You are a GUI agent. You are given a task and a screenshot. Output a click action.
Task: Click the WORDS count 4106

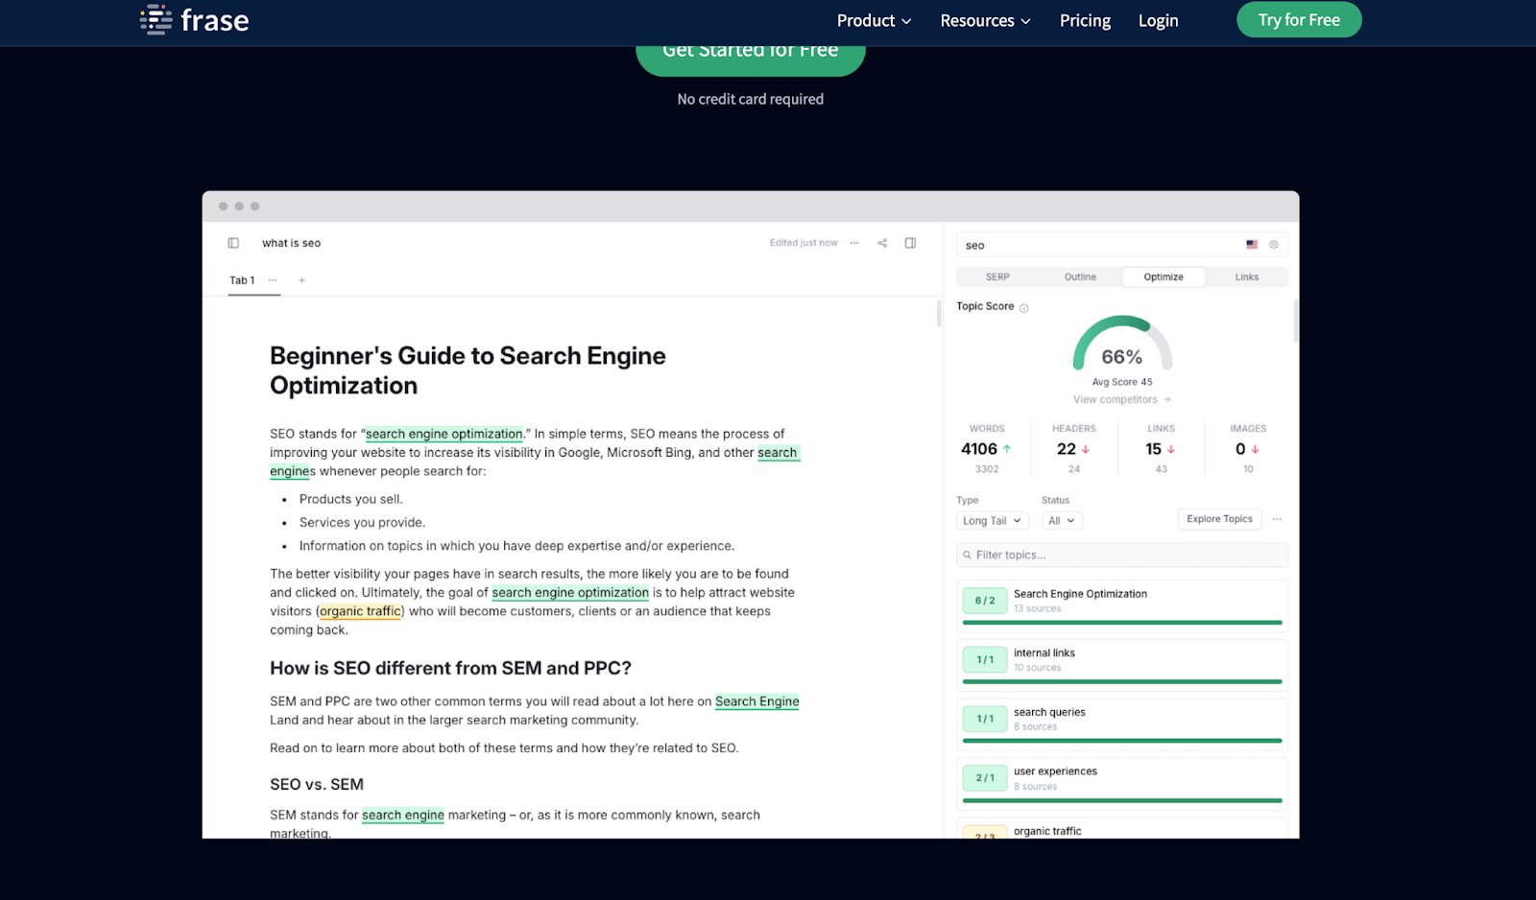tap(979, 449)
